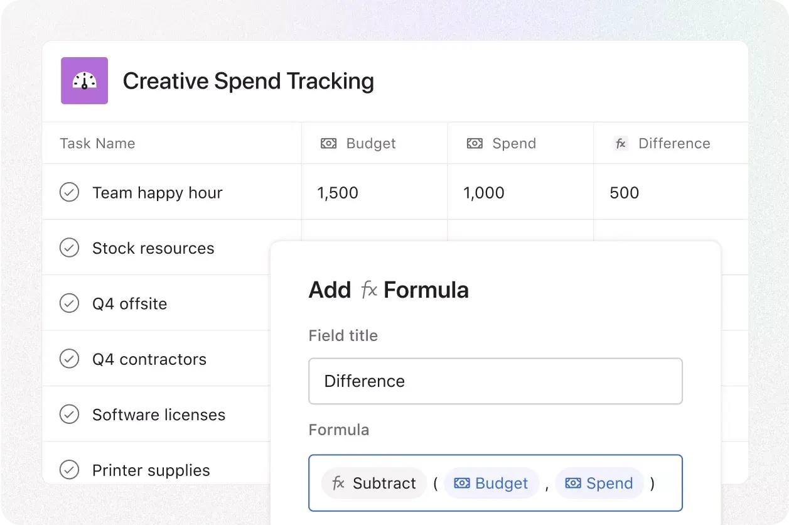Screen dimensions: 789x525
Task: Toggle completion check for Stock resources
Action: pyautogui.click(x=69, y=248)
